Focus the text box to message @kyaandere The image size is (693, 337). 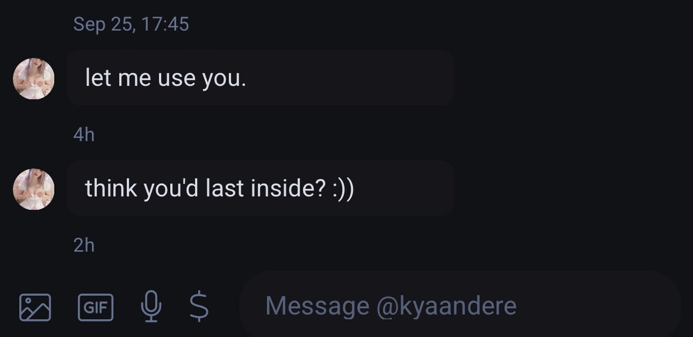click(x=460, y=306)
